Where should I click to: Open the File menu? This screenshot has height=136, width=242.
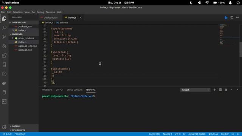[x=3, y=12]
